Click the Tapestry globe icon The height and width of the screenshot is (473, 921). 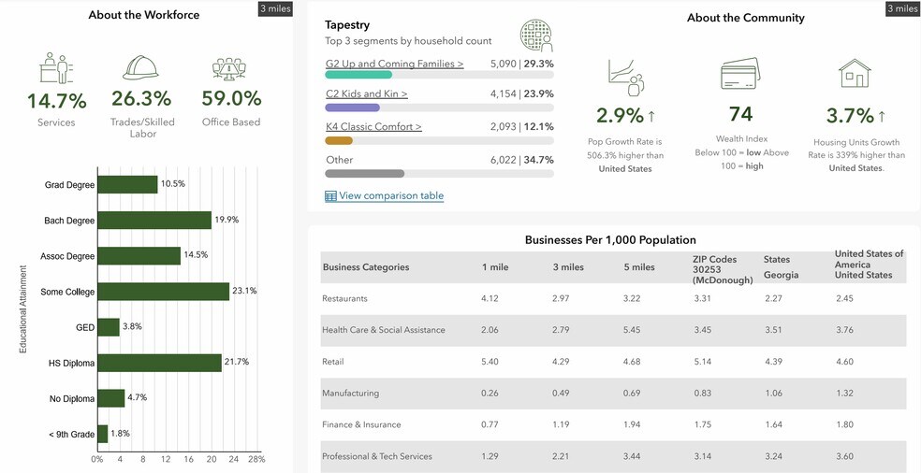[x=536, y=35]
